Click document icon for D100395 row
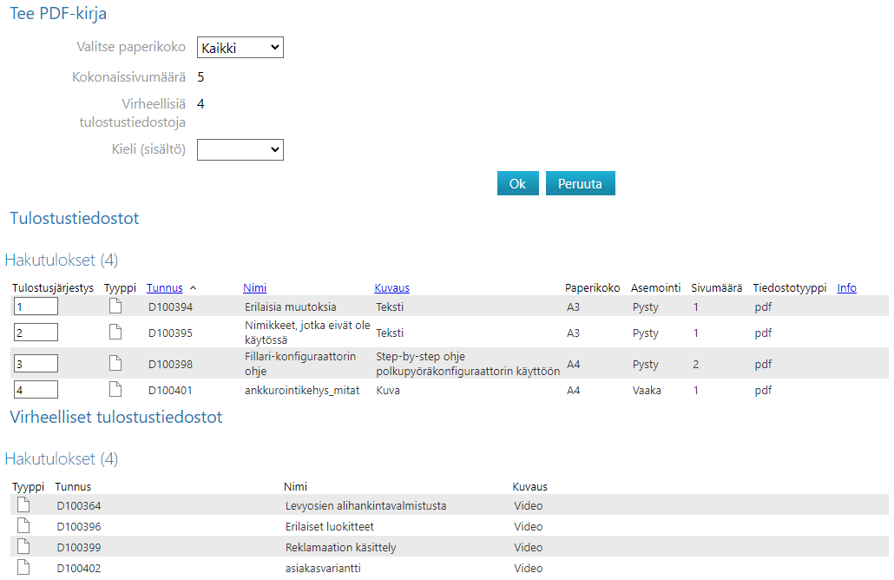The image size is (894, 580). pos(115,332)
